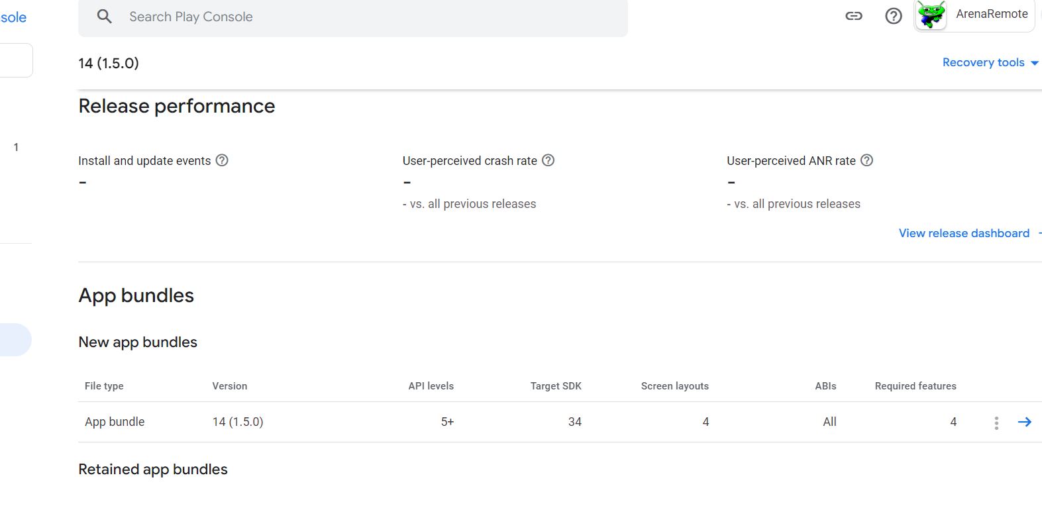
Task: Click help icon beside User-perceived ANR rate
Action: coord(866,160)
